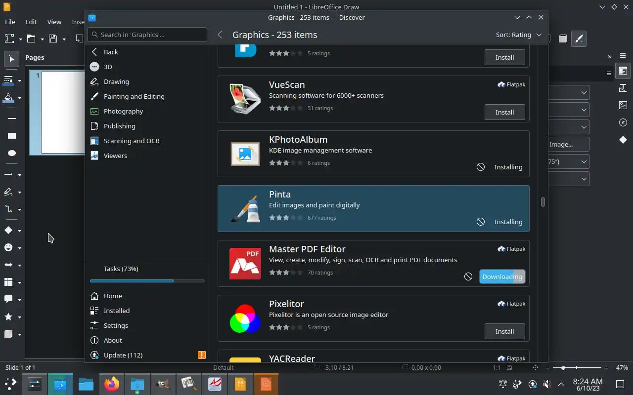
Task: Select the Lines and Arrows tool in Draw
Action: [8, 175]
